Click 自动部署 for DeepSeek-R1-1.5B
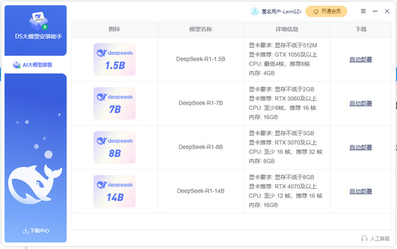Viewport: 397px width, 249px height. click(x=361, y=60)
